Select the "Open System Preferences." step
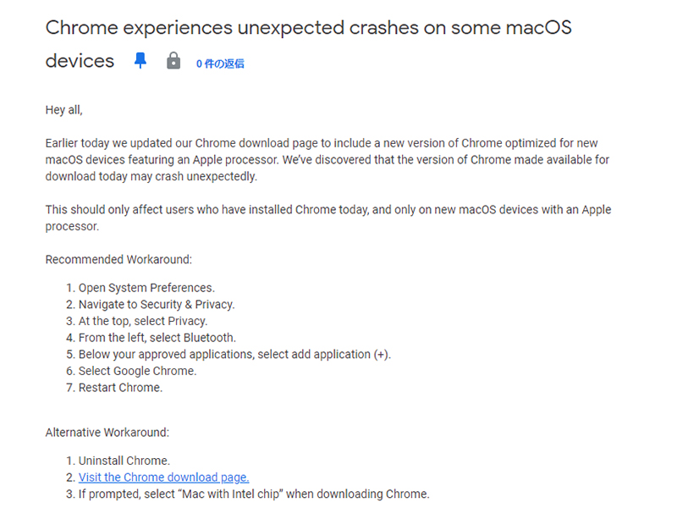Screen dimensions: 677x508 click(x=146, y=288)
